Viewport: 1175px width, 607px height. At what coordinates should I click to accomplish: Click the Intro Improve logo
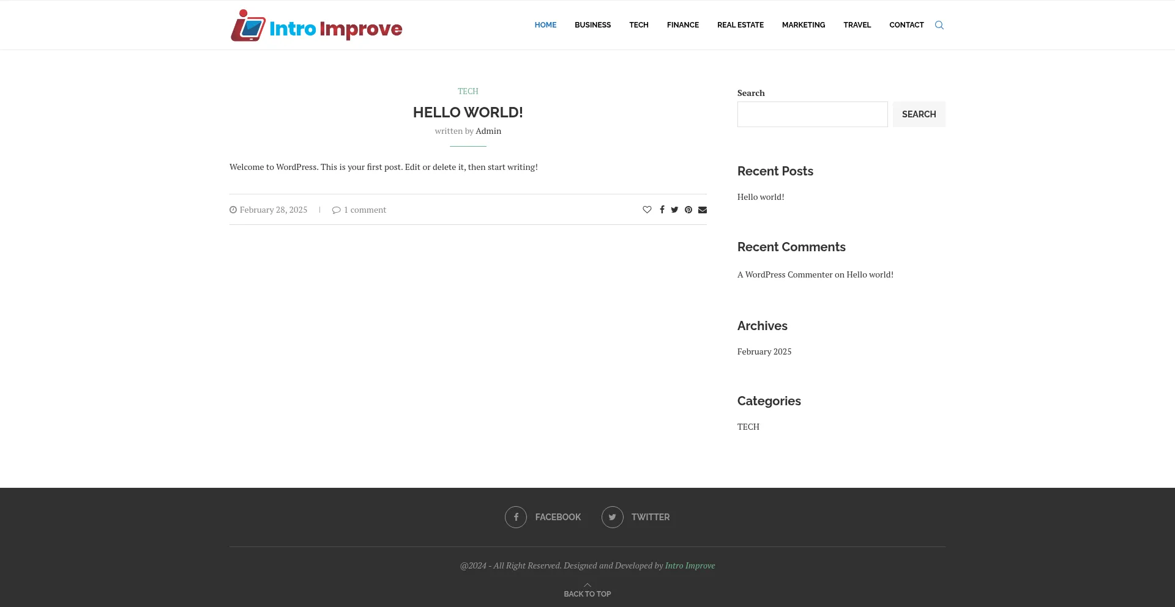pyautogui.click(x=316, y=26)
